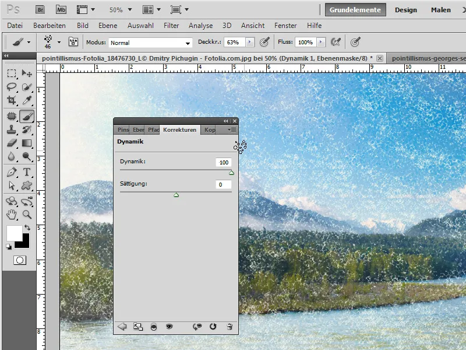Open the Bearbeiten menu
Image resolution: width=466 pixels, height=350 pixels.
click(50, 26)
